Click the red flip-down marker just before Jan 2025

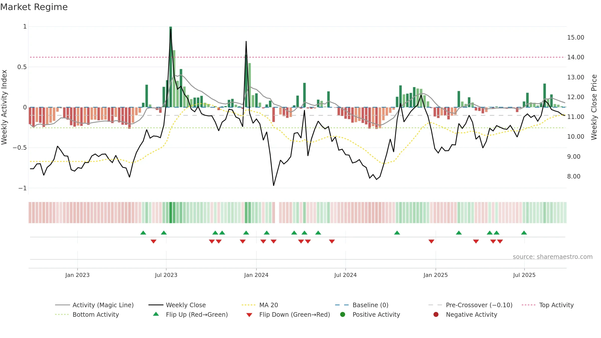pyautogui.click(x=431, y=241)
